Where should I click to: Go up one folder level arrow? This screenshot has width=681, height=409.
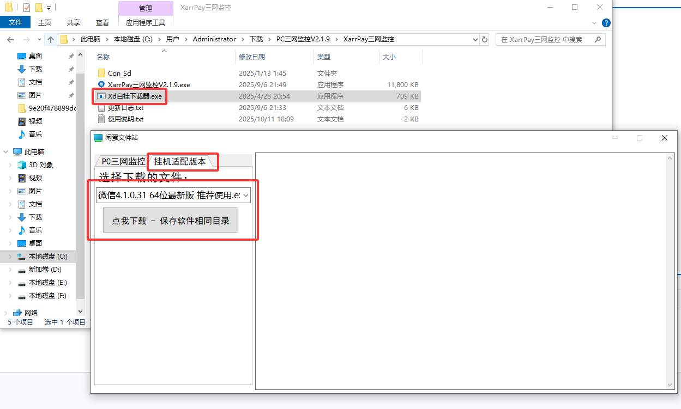51,39
